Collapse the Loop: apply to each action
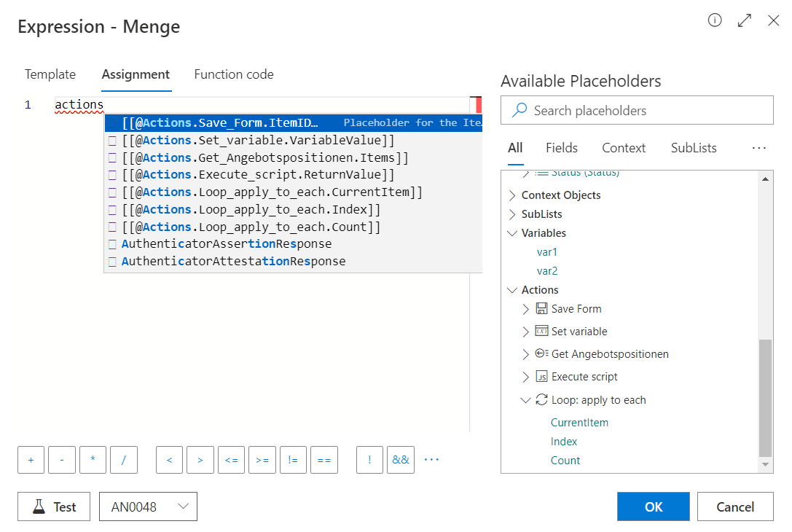The width and height of the screenshot is (792, 532). (x=525, y=400)
